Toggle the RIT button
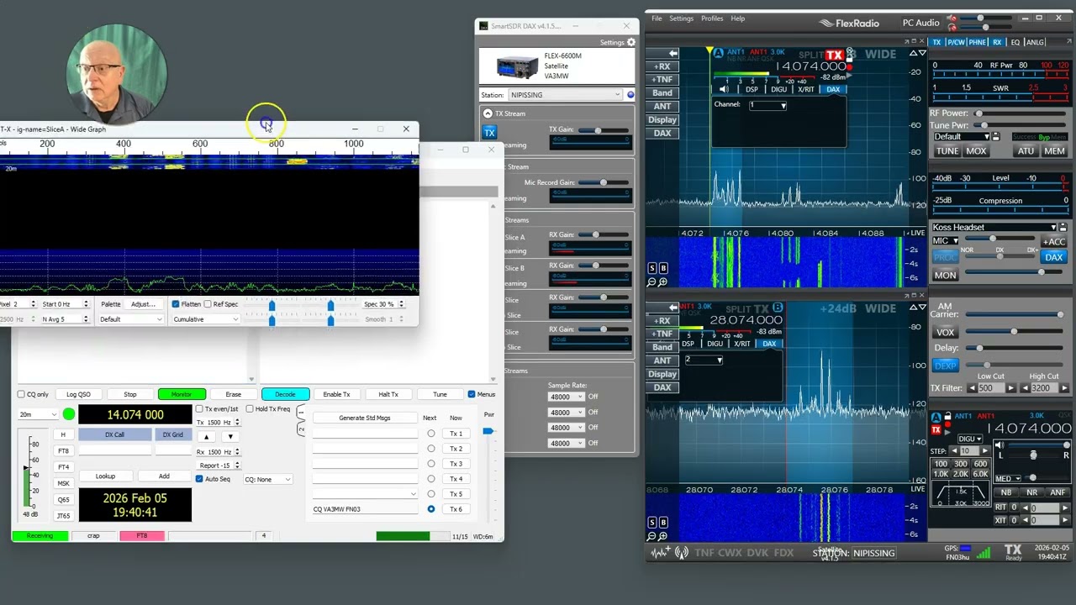Image resolution: width=1076 pixels, height=605 pixels. [x=1000, y=508]
